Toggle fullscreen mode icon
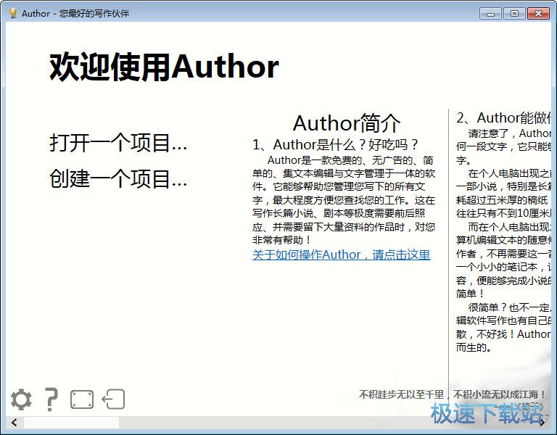Screen dimensions: 557x435 click(x=82, y=399)
